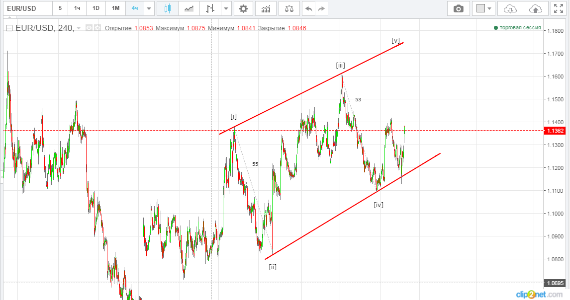This screenshot has width=570, height=300.
Task: Click the 1.1800 price scale tick
Action: (556, 31)
